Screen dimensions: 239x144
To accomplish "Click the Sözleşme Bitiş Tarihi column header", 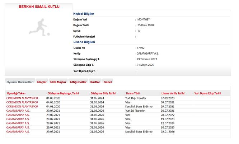I will coord(103,93).
